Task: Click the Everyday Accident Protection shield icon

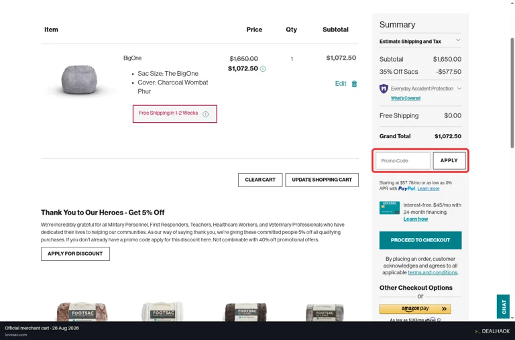Action: click(384, 89)
